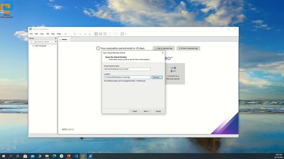Click the manage snapshots toolbar icon
This screenshot has width=284, height=159.
90,34
